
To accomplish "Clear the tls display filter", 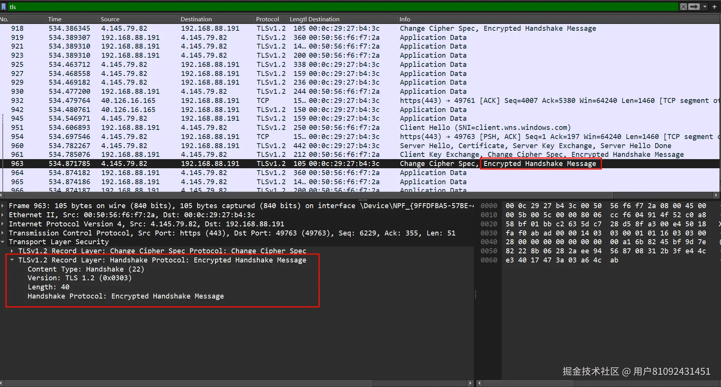I will [x=683, y=7].
